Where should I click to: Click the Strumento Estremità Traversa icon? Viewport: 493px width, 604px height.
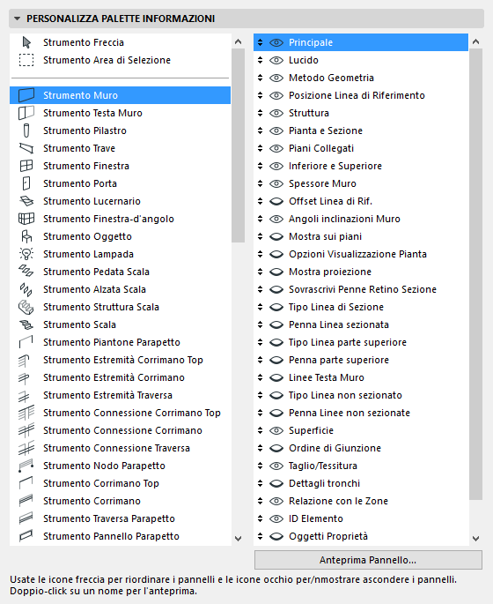pyautogui.click(x=25, y=396)
